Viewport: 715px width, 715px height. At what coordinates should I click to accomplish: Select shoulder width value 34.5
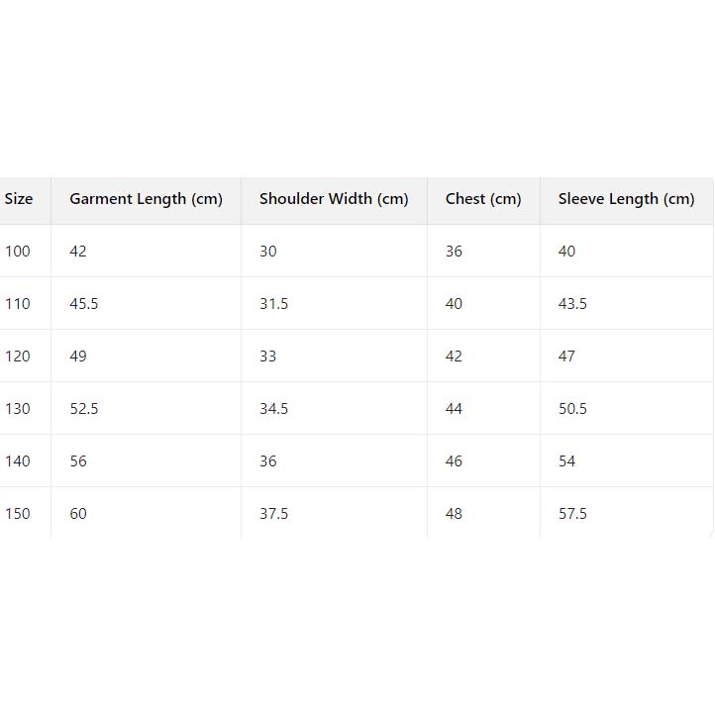274,409
